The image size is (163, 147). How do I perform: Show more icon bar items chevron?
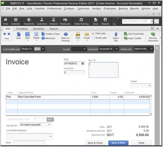[x=118, y=18]
